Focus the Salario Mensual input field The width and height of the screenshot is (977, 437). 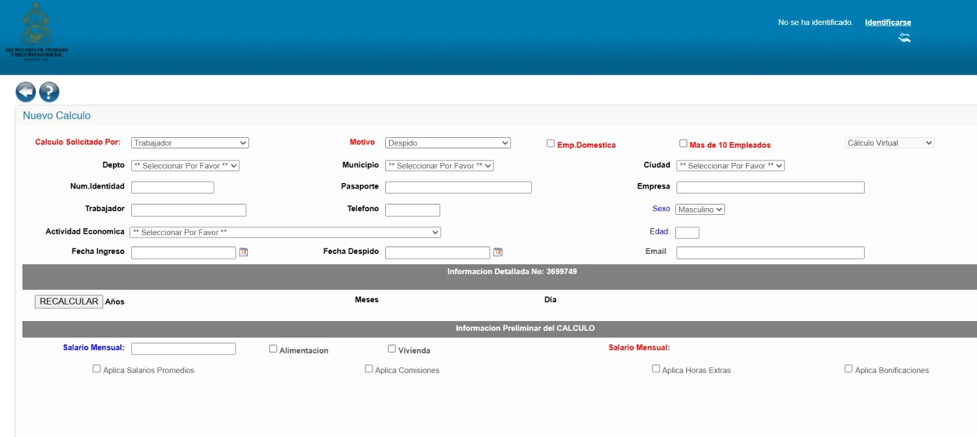point(183,349)
